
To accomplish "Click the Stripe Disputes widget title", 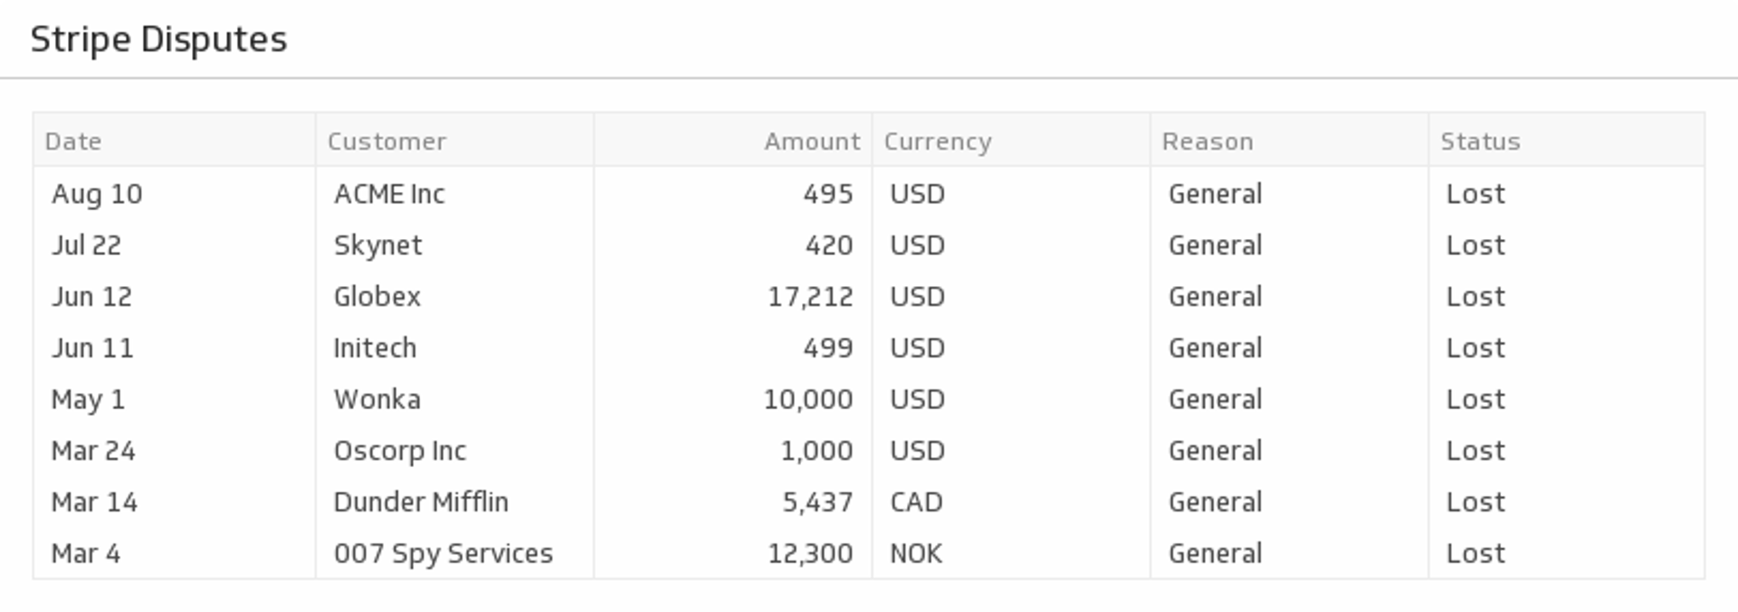I will click(158, 39).
